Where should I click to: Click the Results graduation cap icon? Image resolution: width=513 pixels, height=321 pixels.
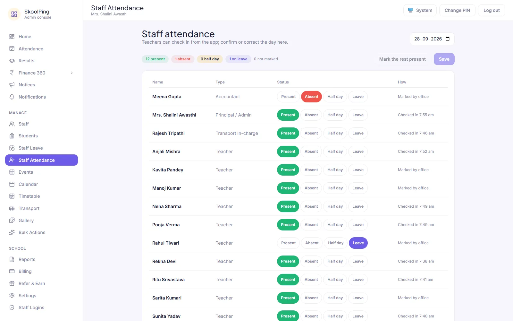pos(12,61)
